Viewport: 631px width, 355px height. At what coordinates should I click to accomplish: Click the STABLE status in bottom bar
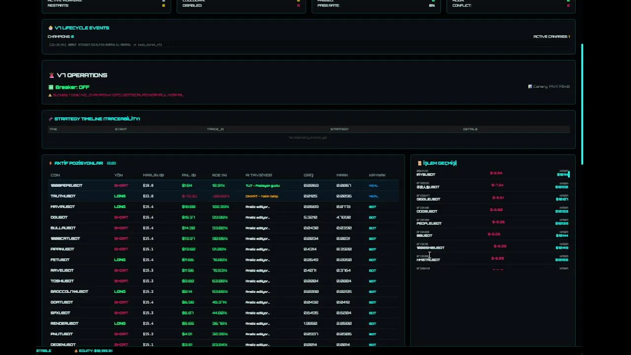point(43,351)
